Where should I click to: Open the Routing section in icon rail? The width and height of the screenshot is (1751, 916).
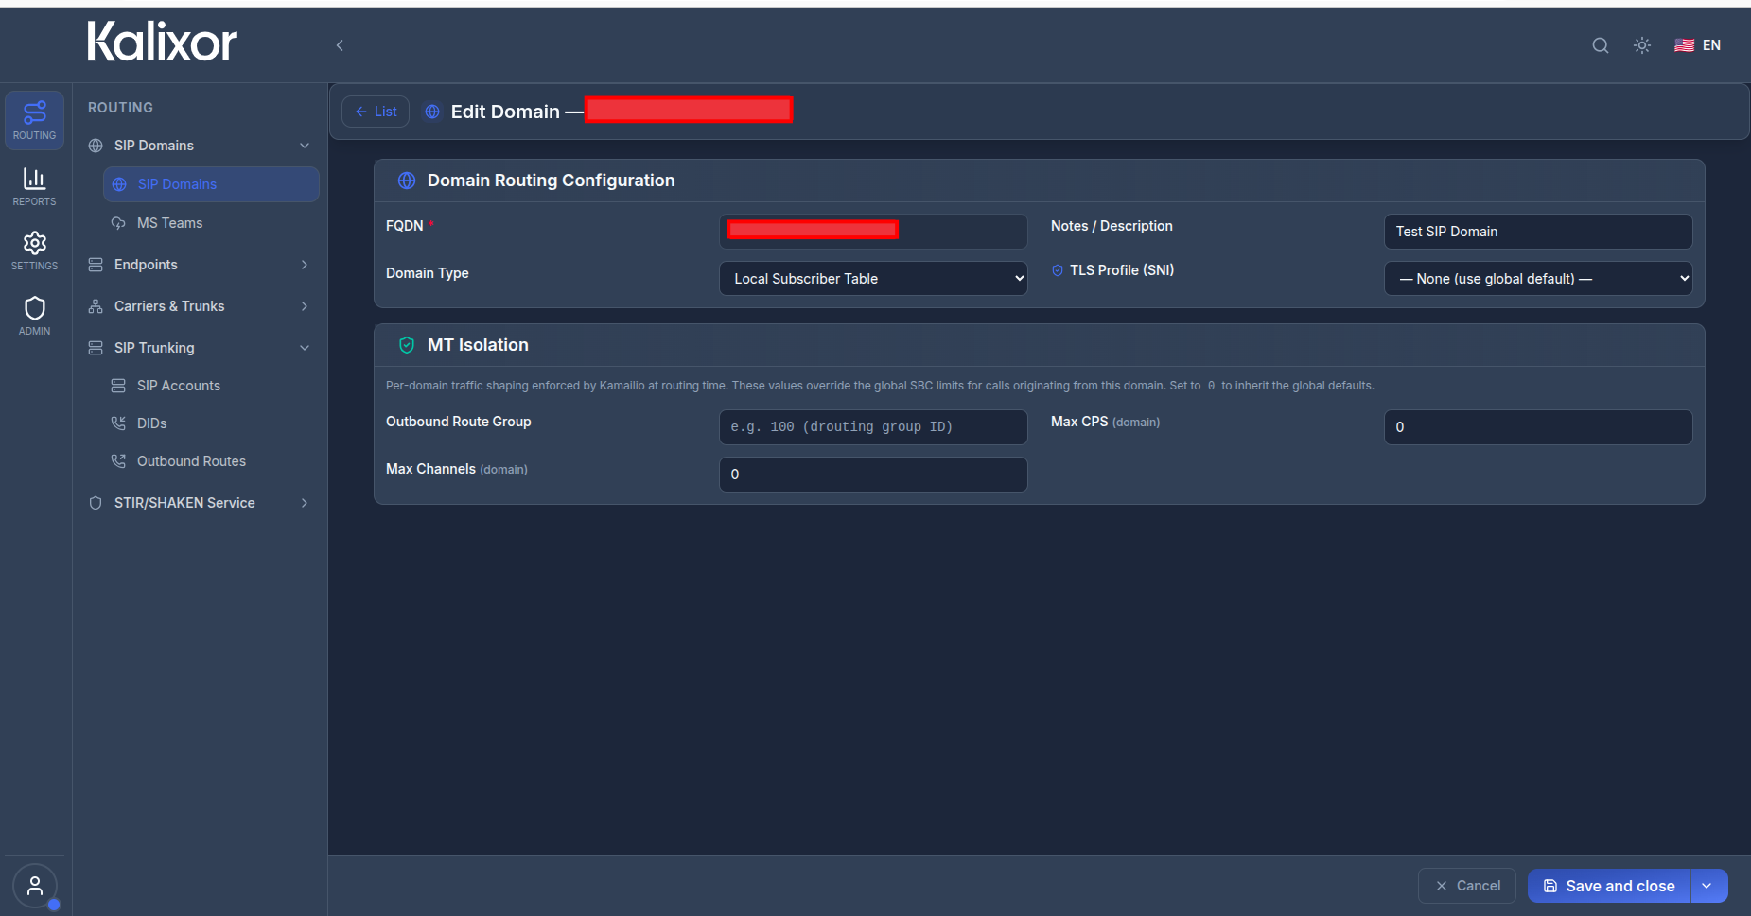click(35, 120)
